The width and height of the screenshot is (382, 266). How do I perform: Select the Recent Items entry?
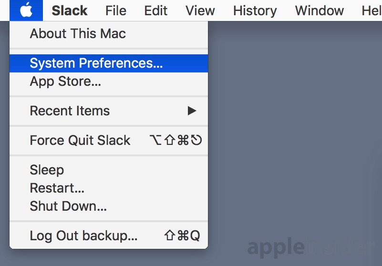coord(109,111)
